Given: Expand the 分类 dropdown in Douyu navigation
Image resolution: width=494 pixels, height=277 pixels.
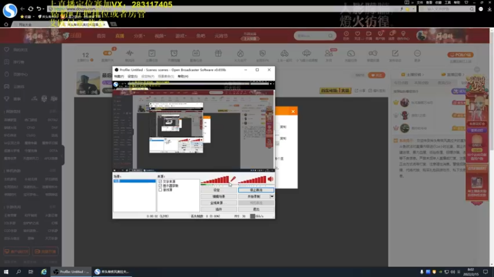Looking at the screenshot, I should click(139, 36).
